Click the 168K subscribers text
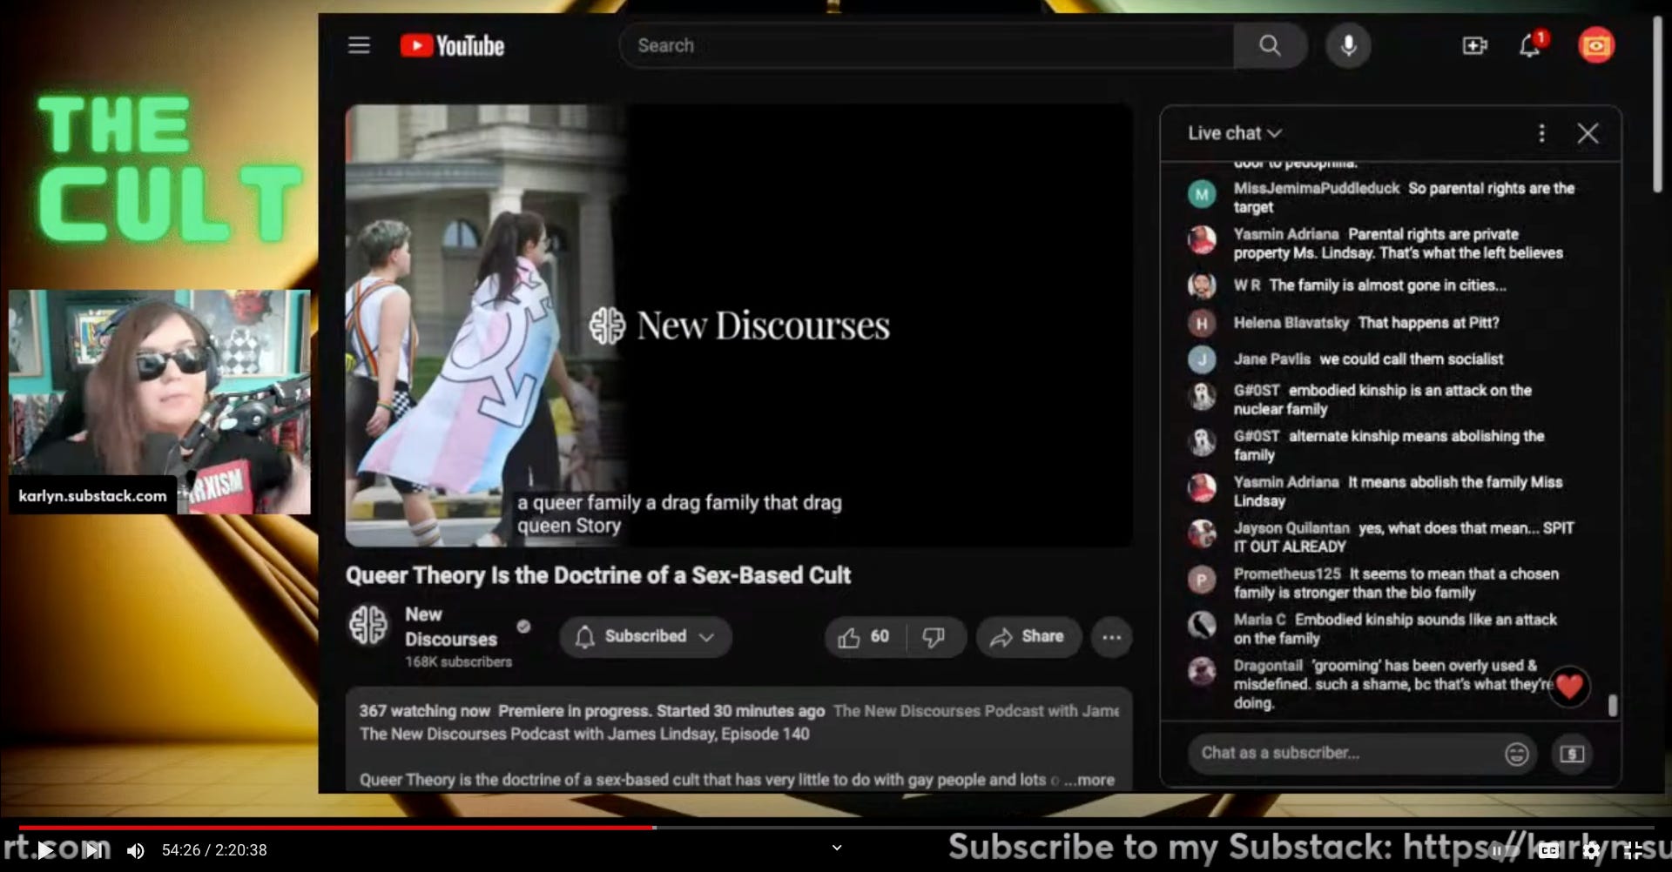 tap(458, 662)
